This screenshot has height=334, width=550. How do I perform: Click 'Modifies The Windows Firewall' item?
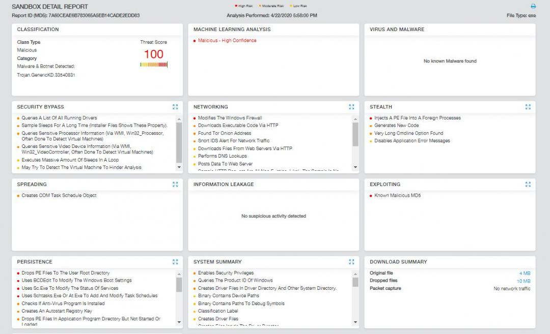coord(230,118)
